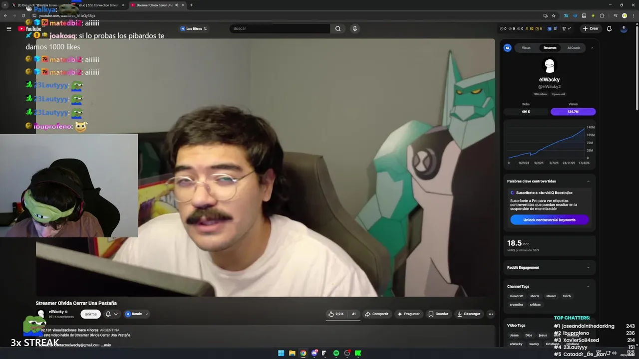Start voice search with the microphone

[x=355, y=28]
